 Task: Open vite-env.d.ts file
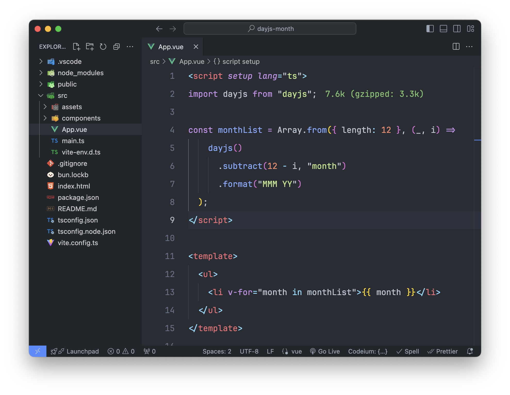pyautogui.click(x=85, y=152)
